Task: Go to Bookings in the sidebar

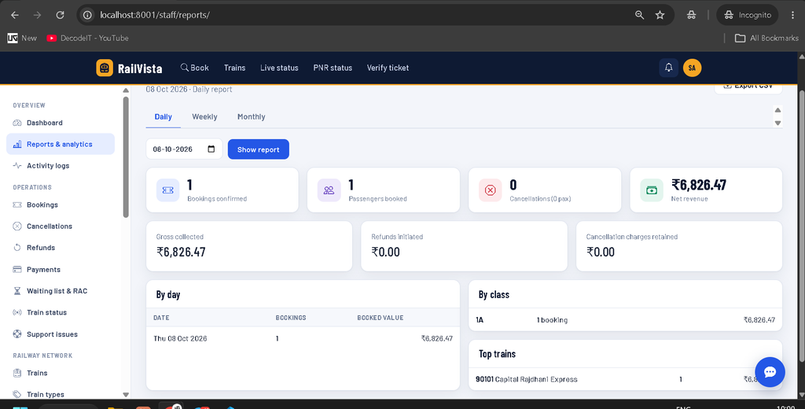Action: click(x=60, y=204)
